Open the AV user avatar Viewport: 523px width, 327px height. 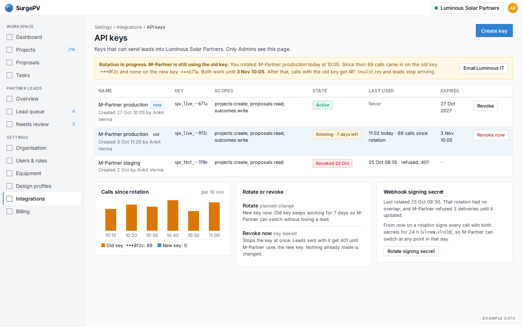coord(513,8)
